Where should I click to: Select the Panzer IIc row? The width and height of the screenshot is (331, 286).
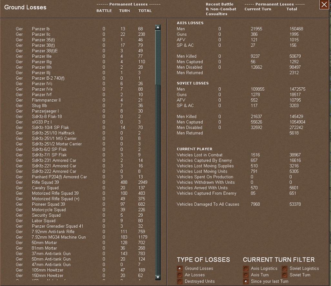pyautogui.click(x=82, y=35)
